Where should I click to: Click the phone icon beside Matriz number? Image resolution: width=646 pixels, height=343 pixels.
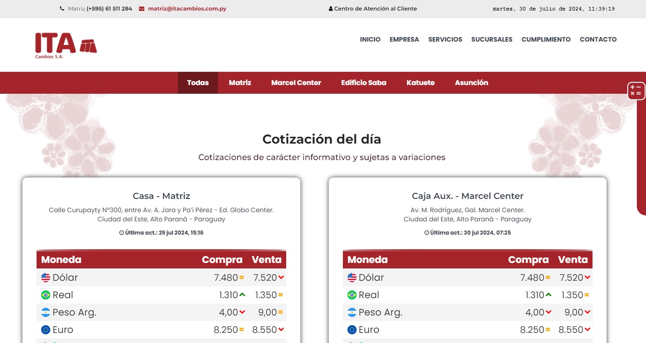click(x=62, y=9)
